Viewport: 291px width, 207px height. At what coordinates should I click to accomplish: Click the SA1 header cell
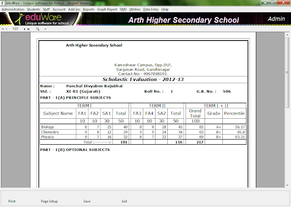click(106, 113)
